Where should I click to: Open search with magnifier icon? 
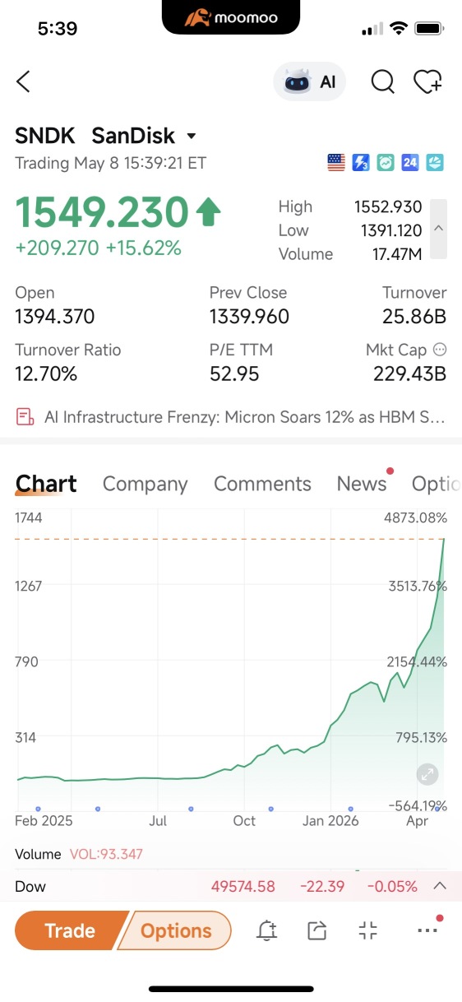[382, 81]
